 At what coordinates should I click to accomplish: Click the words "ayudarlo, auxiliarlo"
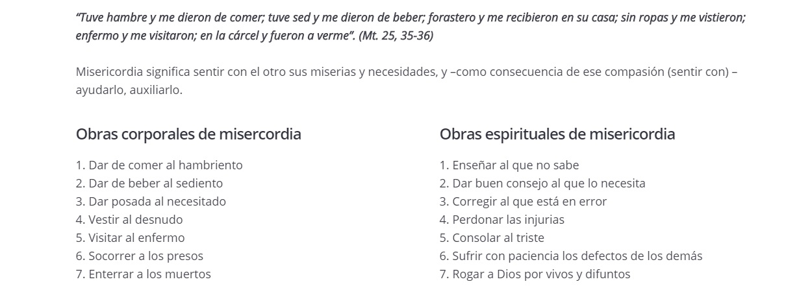(129, 90)
